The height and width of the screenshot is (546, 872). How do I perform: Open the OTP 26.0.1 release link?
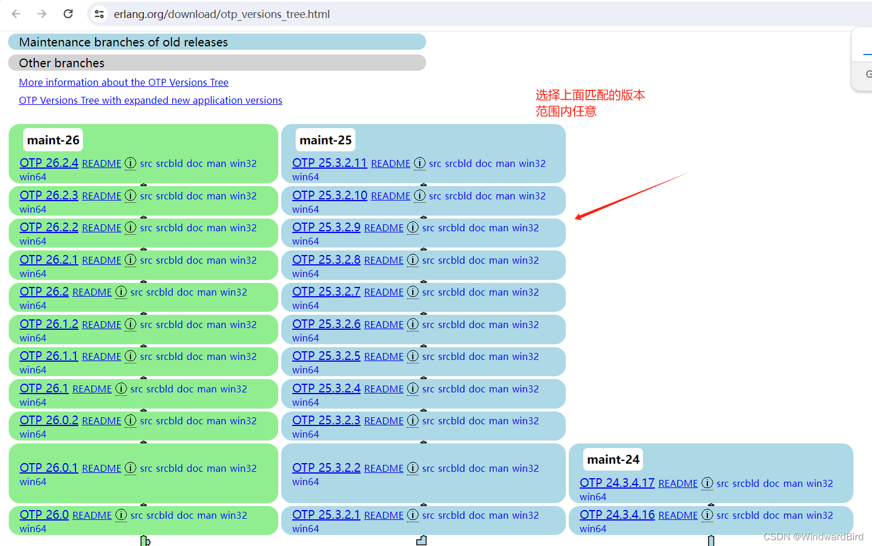pos(49,468)
